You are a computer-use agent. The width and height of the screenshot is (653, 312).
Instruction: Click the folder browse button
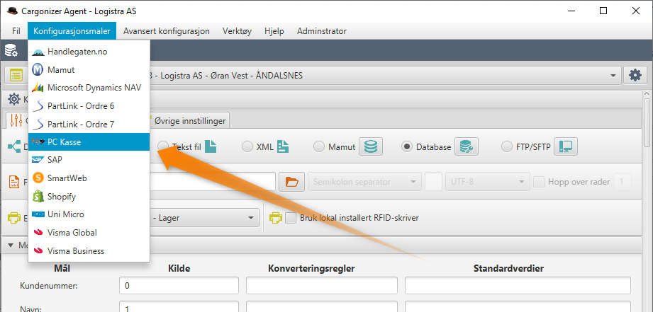pyautogui.click(x=292, y=182)
